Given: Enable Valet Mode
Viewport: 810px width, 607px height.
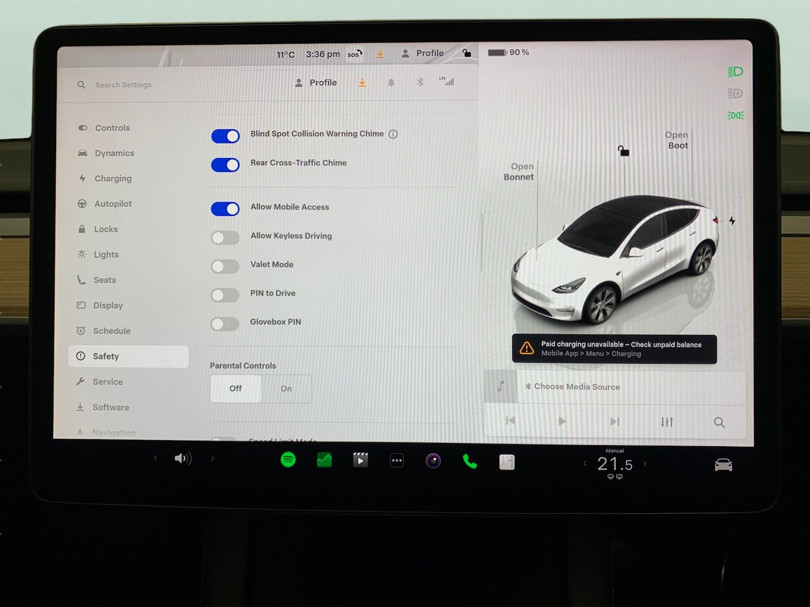Looking at the screenshot, I should (x=225, y=267).
